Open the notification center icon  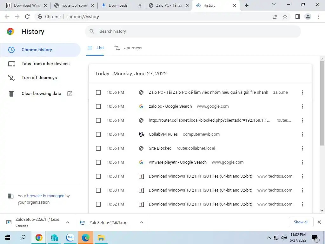tap(315, 238)
